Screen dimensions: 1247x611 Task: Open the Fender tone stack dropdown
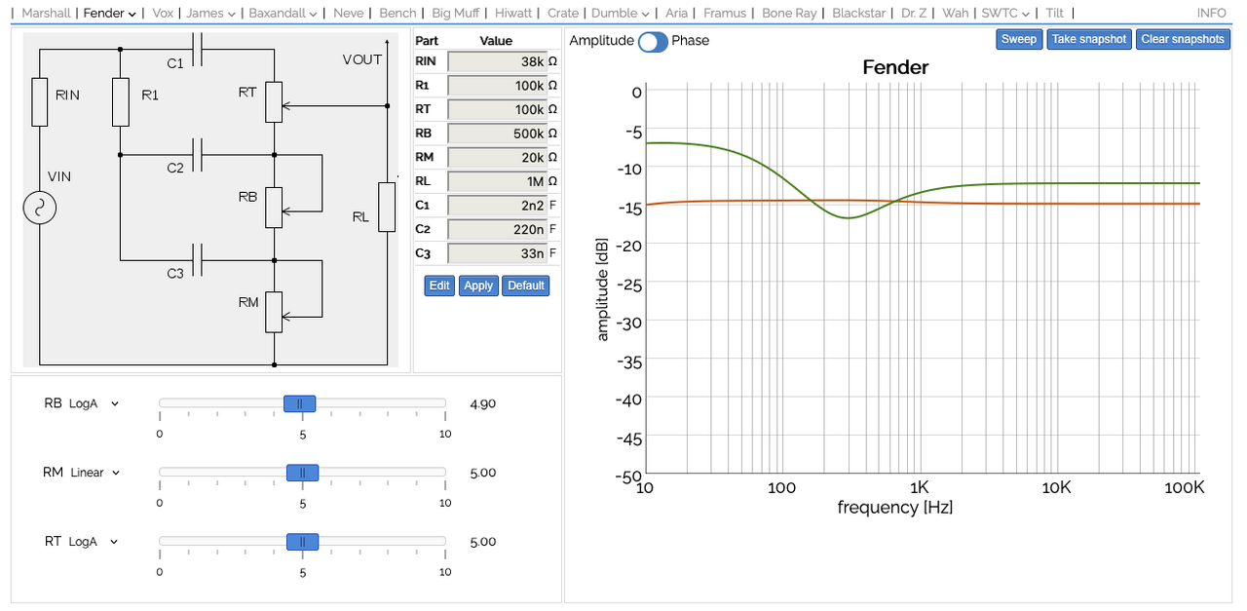click(109, 14)
